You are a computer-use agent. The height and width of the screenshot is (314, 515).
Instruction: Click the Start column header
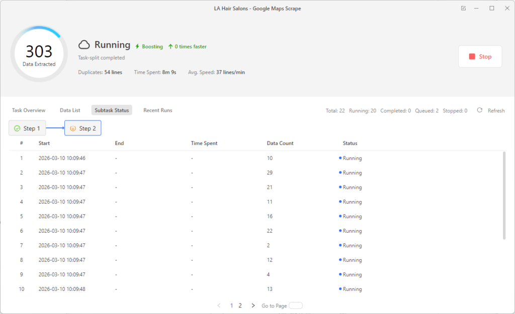point(44,143)
